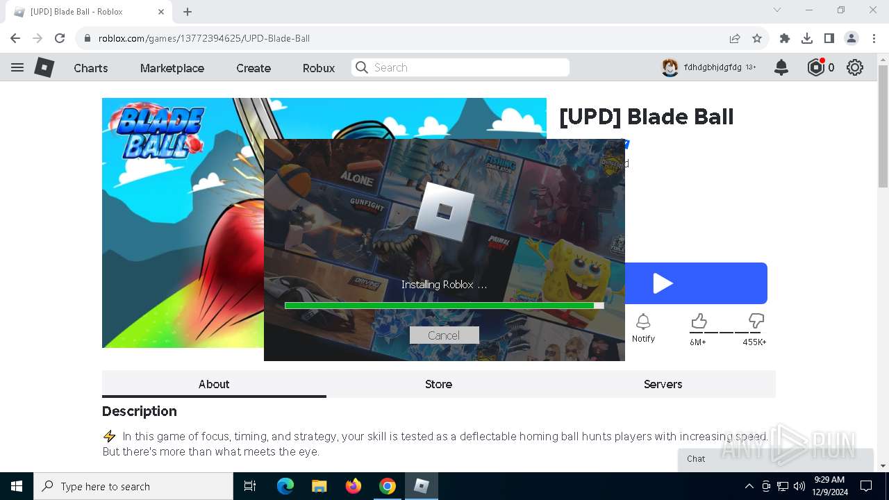Cancel the Roblox installation
Viewport: 889px width, 500px height.
[444, 335]
